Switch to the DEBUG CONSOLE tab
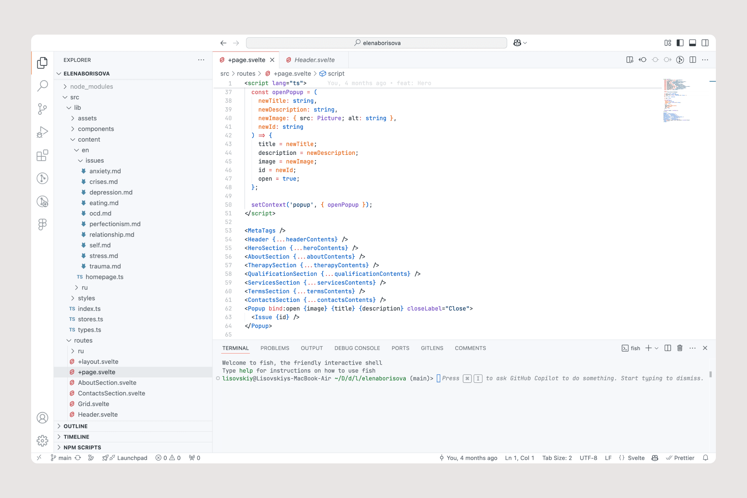The width and height of the screenshot is (747, 498). (357, 348)
